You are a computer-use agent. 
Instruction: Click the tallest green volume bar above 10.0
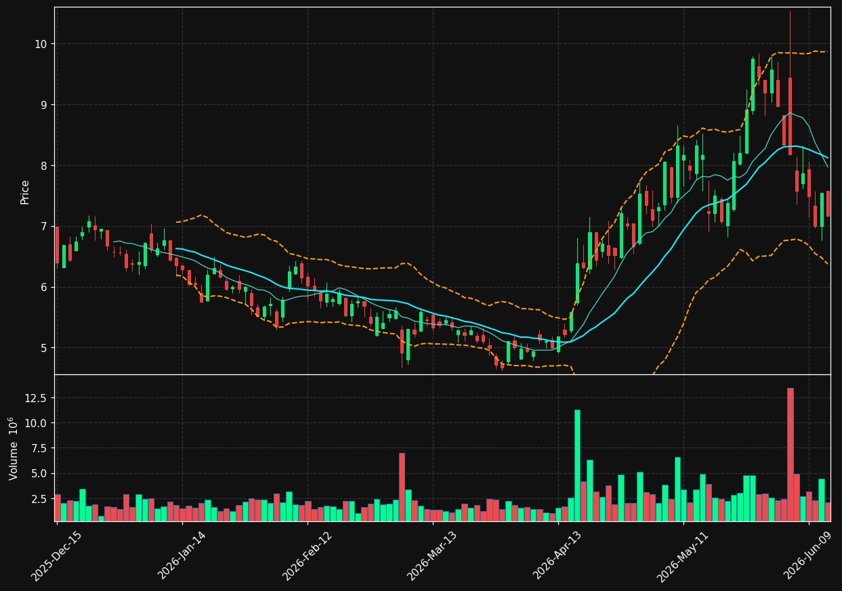point(577,465)
